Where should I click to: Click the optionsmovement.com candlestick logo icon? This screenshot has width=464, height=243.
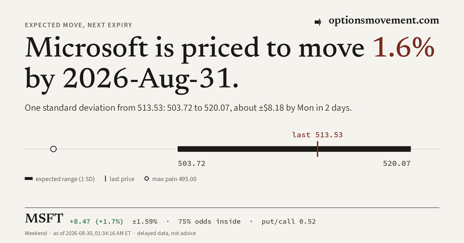pos(318,22)
